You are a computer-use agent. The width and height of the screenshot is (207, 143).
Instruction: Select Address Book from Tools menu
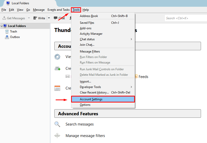pos(103,16)
